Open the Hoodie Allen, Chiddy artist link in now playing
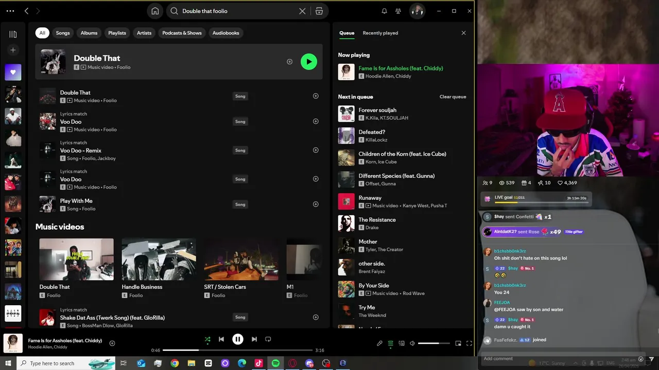The width and height of the screenshot is (659, 370). (388, 76)
